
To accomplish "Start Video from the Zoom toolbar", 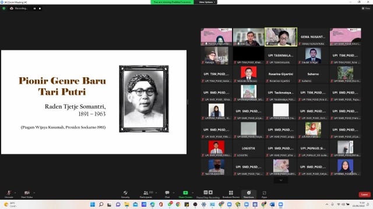I will click(27, 194).
